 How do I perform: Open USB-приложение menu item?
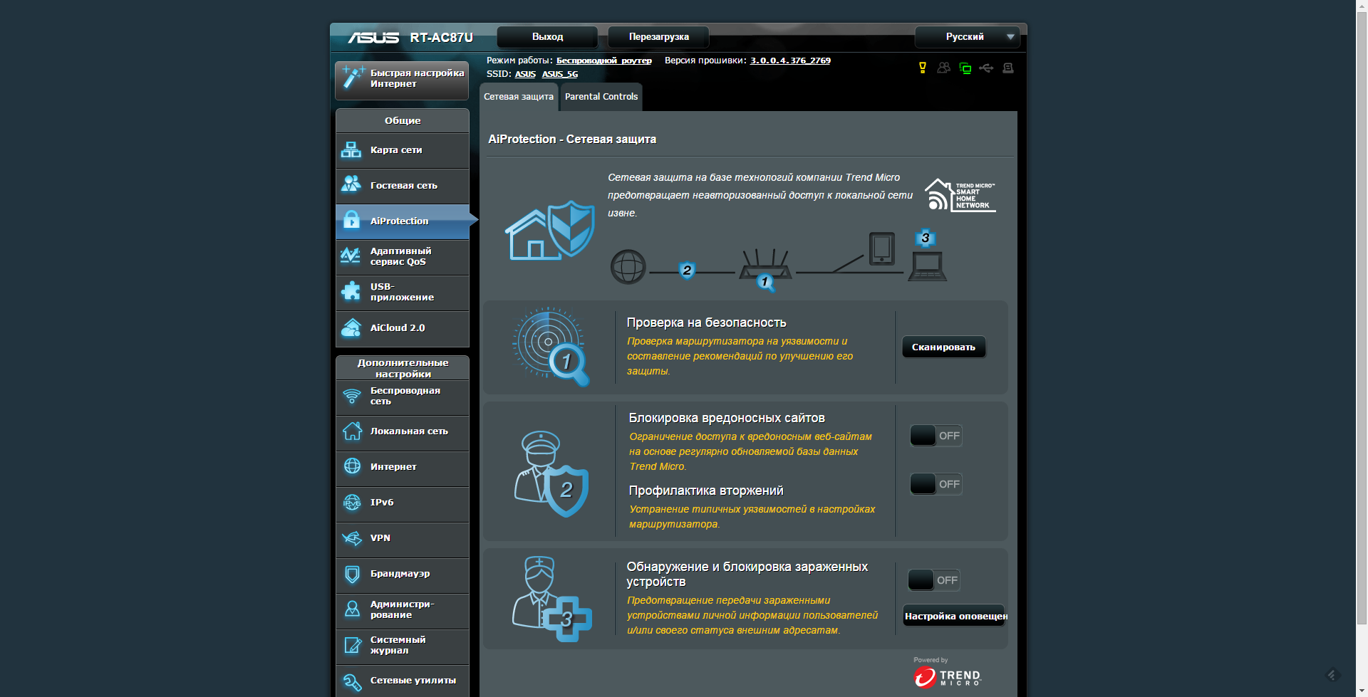[403, 293]
